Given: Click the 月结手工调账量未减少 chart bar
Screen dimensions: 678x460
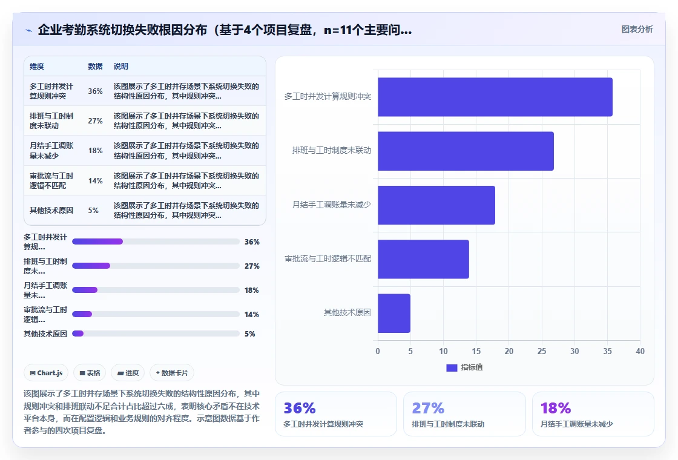Looking at the screenshot, I should click(436, 205).
